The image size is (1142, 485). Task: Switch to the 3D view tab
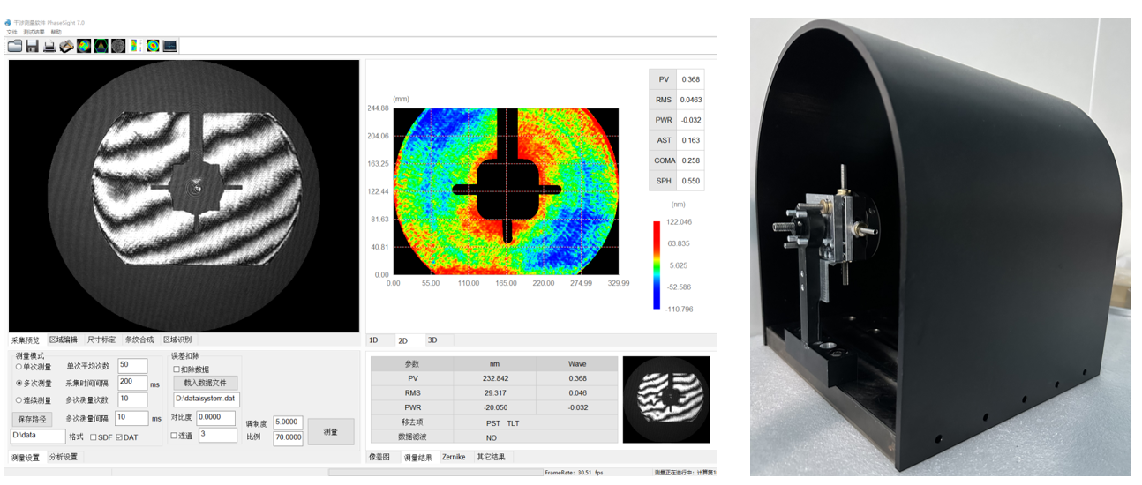tap(432, 339)
